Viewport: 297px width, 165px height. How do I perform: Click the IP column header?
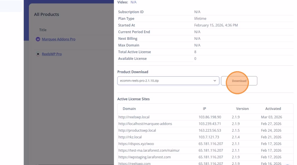pos(204,109)
